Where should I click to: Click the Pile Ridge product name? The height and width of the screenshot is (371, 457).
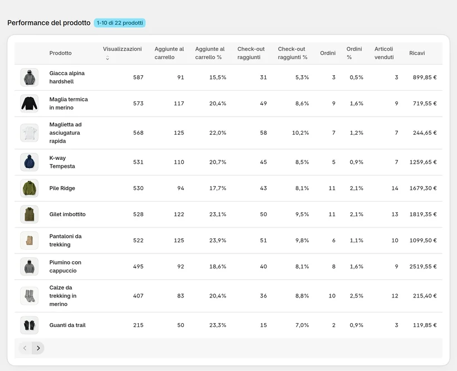pyautogui.click(x=62, y=188)
